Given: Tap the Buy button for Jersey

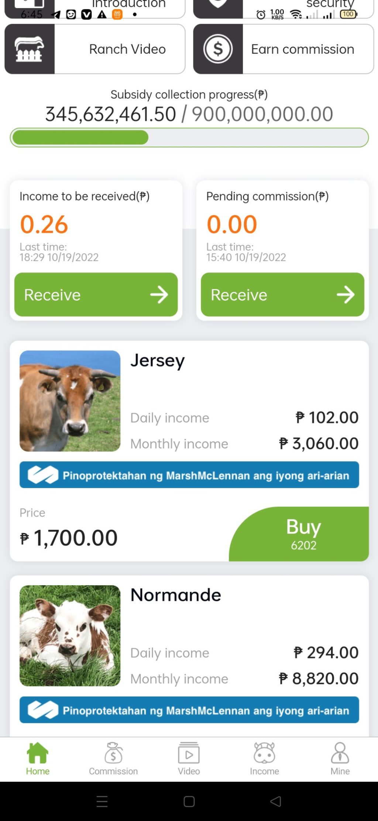Looking at the screenshot, I should coord(303,534).
